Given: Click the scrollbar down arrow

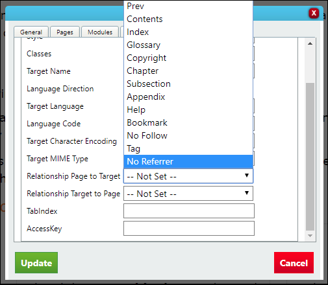Looking at the screenshot, I should coord(310,236).
